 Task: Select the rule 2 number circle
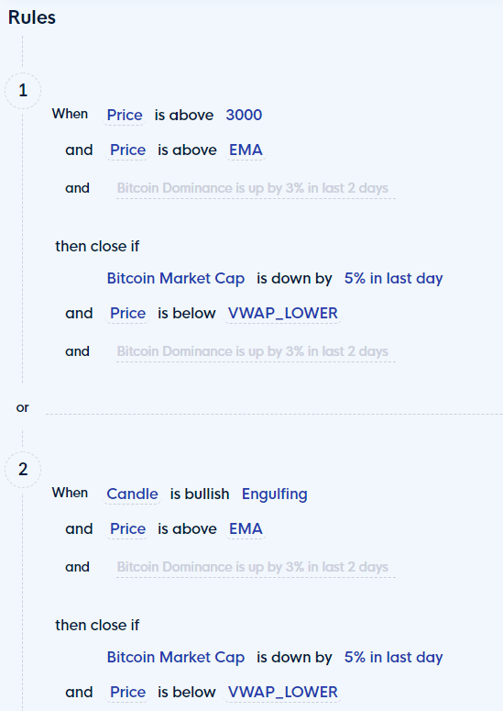click(23, 470)
